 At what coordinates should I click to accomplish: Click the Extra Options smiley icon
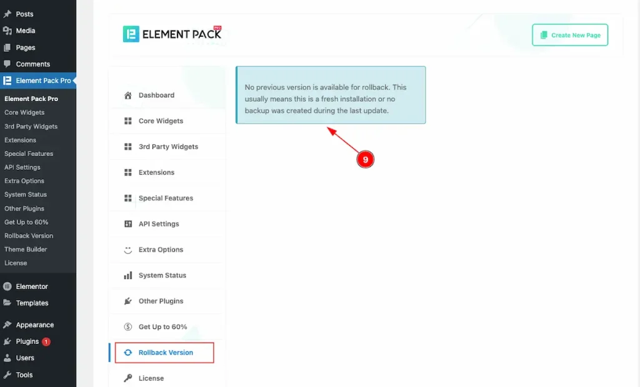tap(128, 250)
